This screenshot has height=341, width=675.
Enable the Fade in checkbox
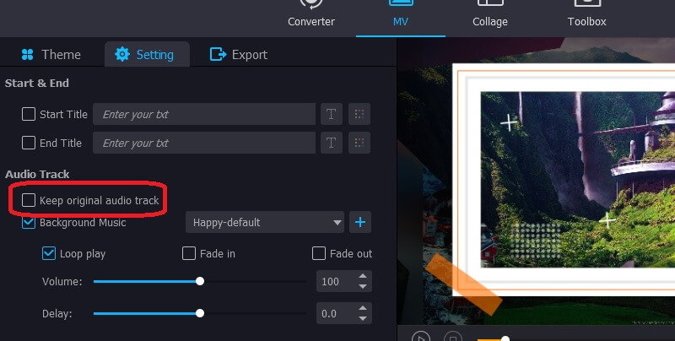tap(190, 253)
